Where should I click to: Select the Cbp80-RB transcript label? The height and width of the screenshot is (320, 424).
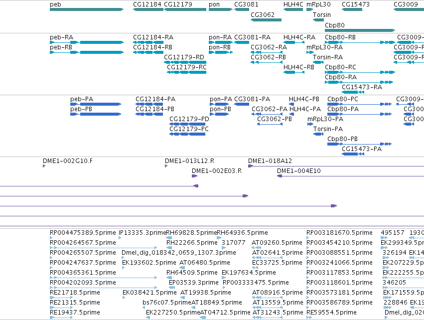click(x=340, y=37)
